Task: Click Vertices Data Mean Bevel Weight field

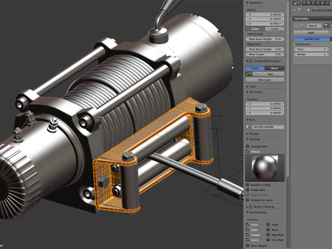Action: click(265, 39)
